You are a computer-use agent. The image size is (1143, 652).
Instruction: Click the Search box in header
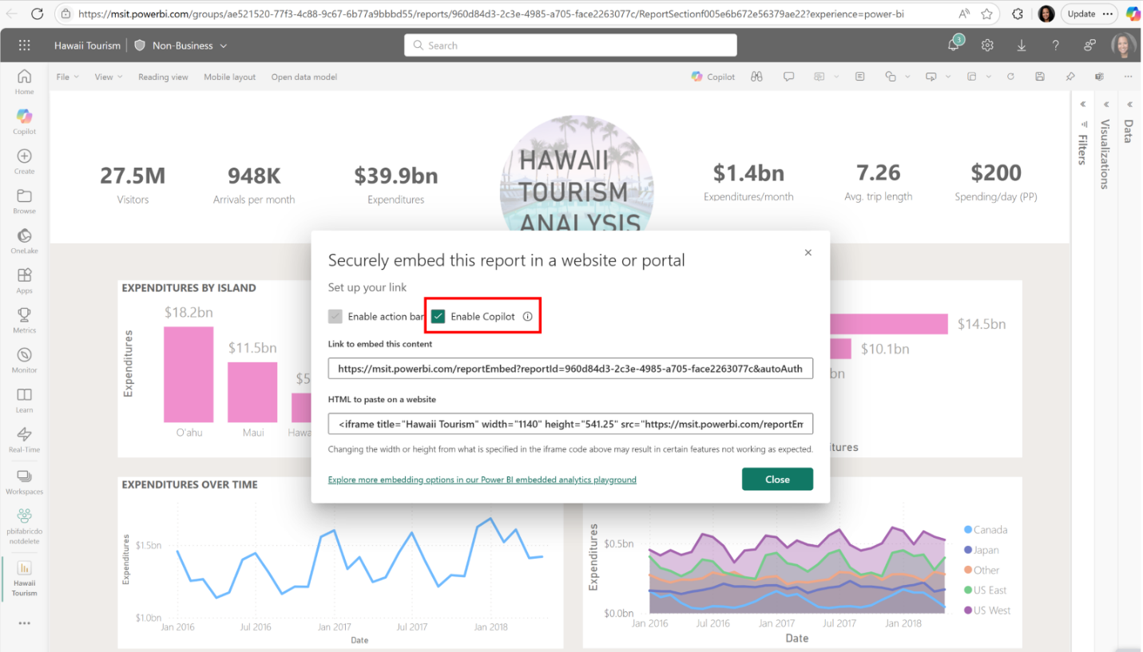(570, 45)
